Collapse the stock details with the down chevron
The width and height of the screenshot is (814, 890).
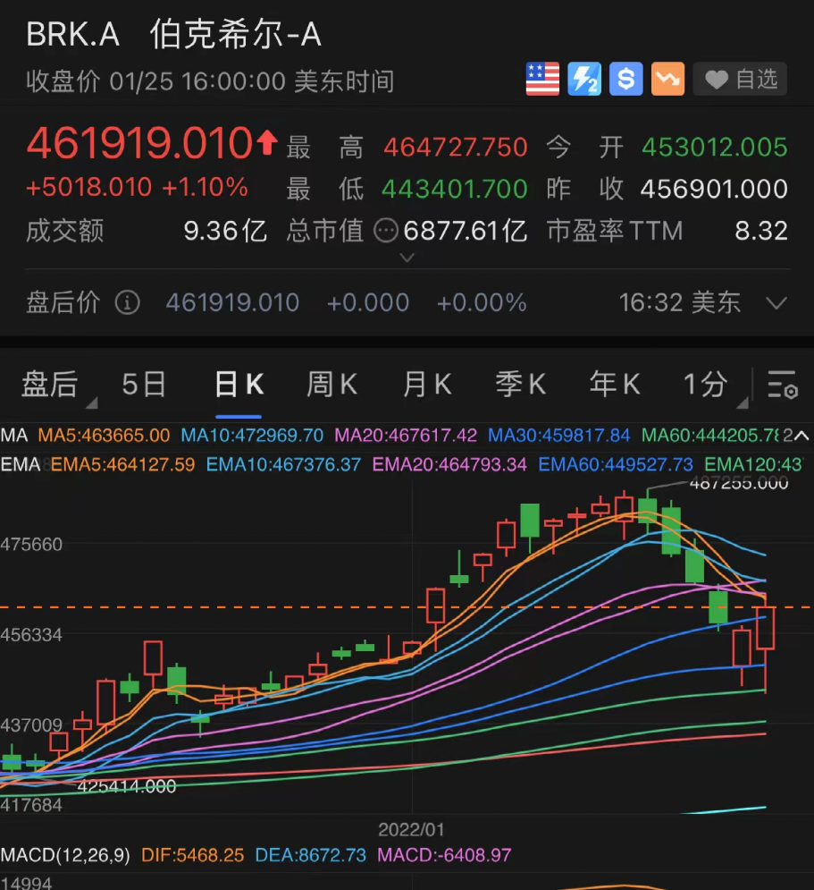click(x=407, y=259)
